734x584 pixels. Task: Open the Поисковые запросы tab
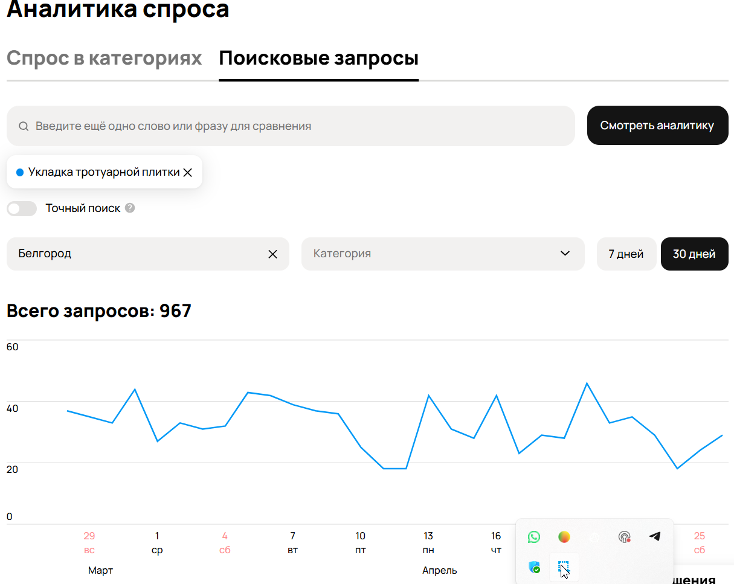click(x=318, y=59)
